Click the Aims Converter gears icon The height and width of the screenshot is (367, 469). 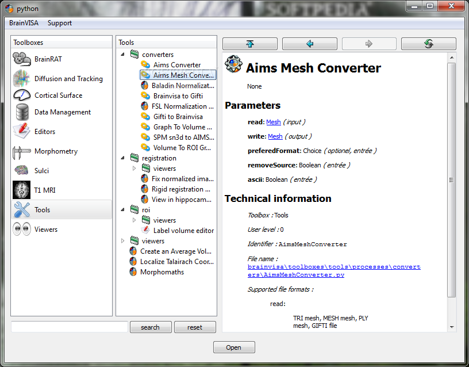click(x=145, y=64)
